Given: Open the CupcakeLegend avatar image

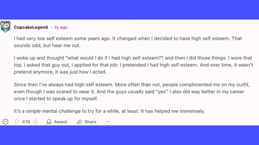Looking at the screenshot, I should coord(5,27).
